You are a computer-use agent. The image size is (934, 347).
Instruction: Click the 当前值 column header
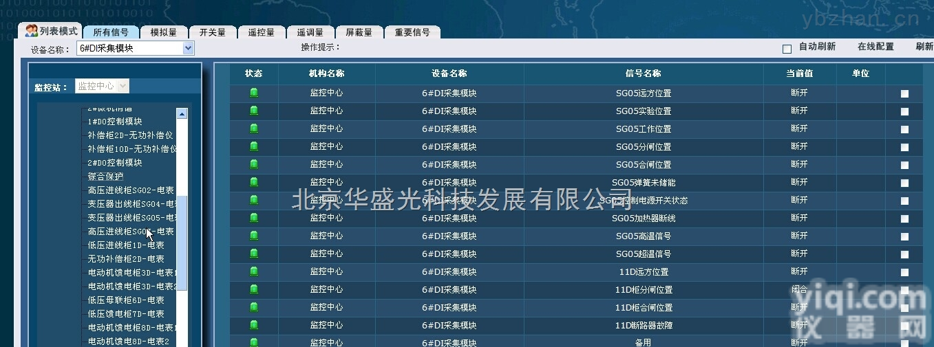coord(800,74)
